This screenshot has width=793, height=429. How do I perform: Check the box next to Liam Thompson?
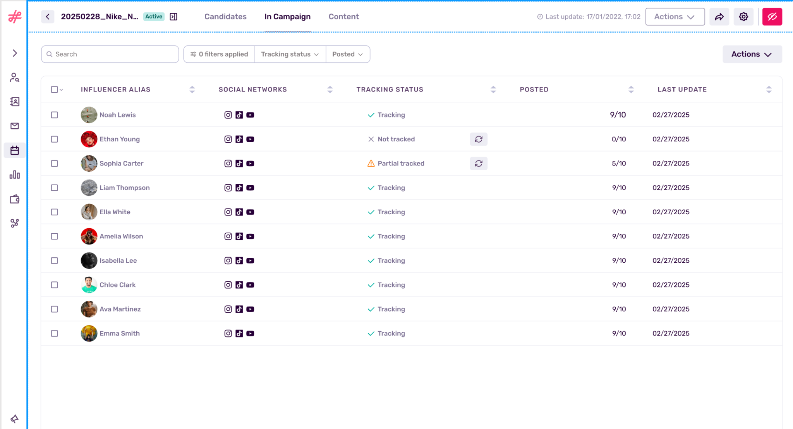pos(55,188)
